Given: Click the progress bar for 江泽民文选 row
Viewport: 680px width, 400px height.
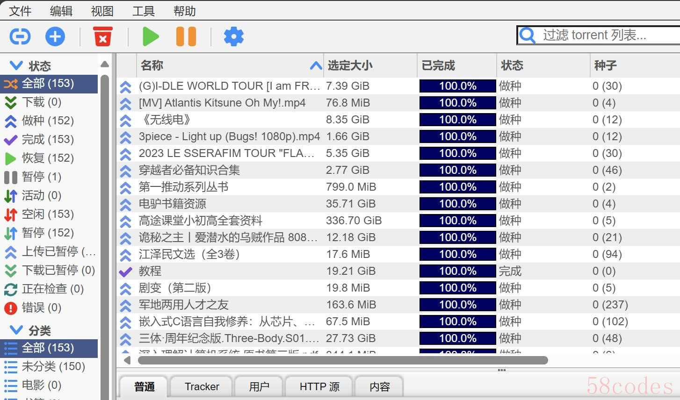Looking at the screenshot, I should click(457, 254).
